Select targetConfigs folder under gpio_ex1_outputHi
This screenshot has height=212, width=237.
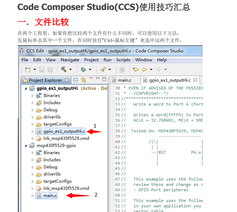click(57, 124)
